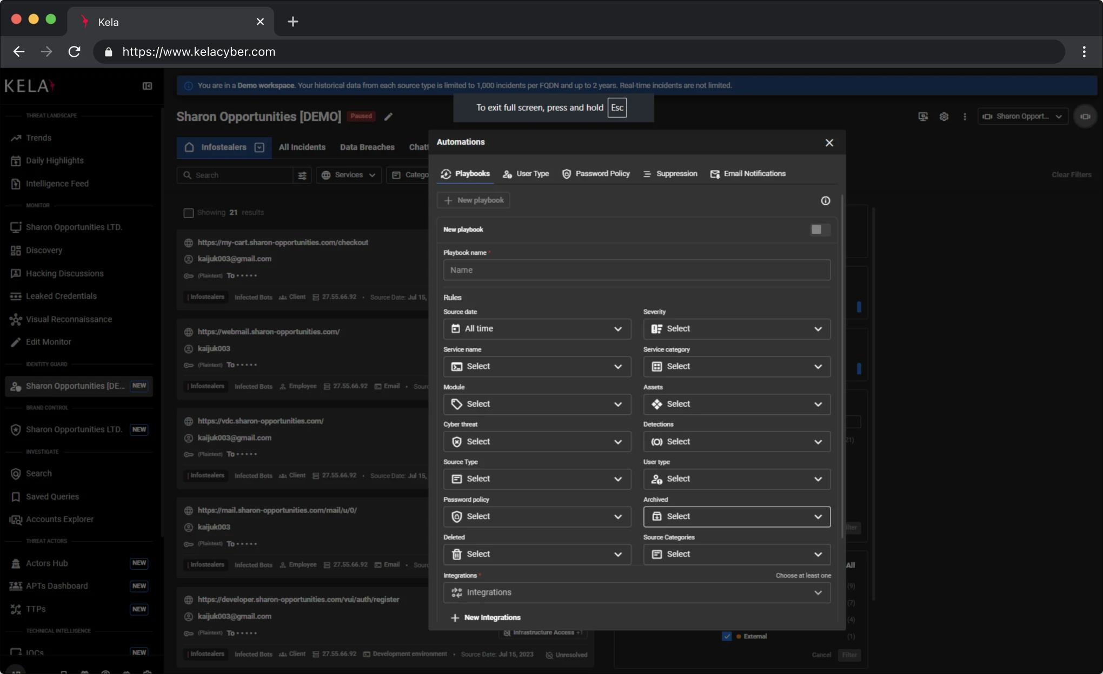Image resolution: width=1103 pixels, height=674 pixels.
Task: Open the three-dot menu in the top bar
Action: click(965, 117)
